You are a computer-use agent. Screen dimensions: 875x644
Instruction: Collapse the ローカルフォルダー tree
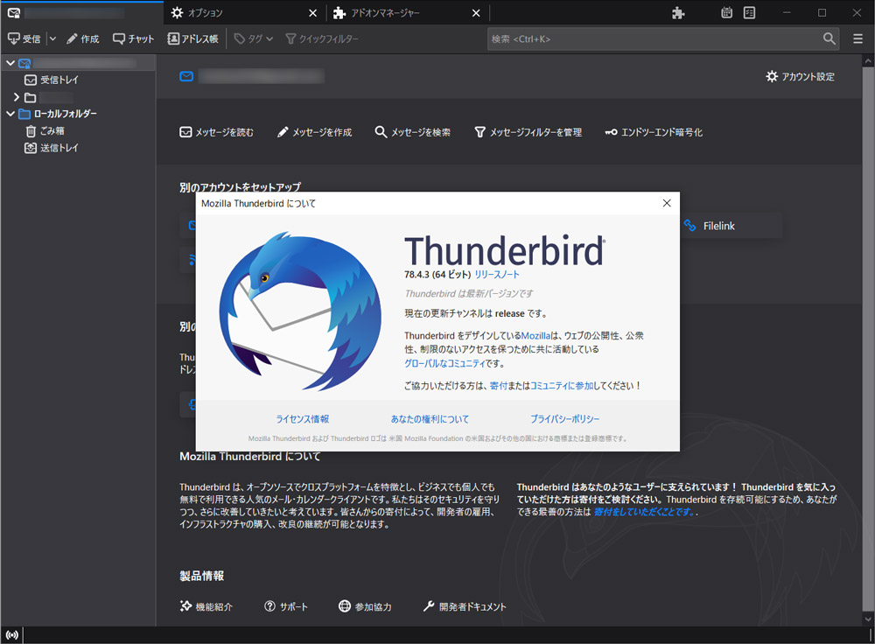(9, 114)
